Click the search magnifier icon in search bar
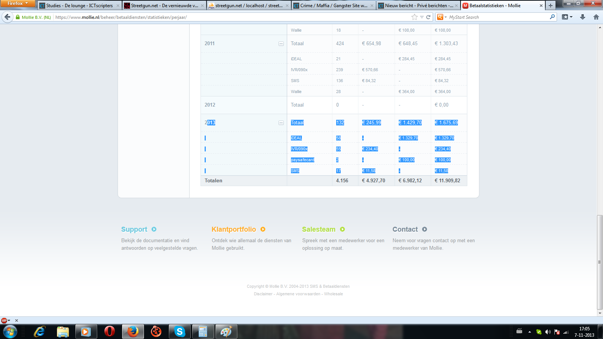This screenshot has width=603, height=339. point(552,17)
